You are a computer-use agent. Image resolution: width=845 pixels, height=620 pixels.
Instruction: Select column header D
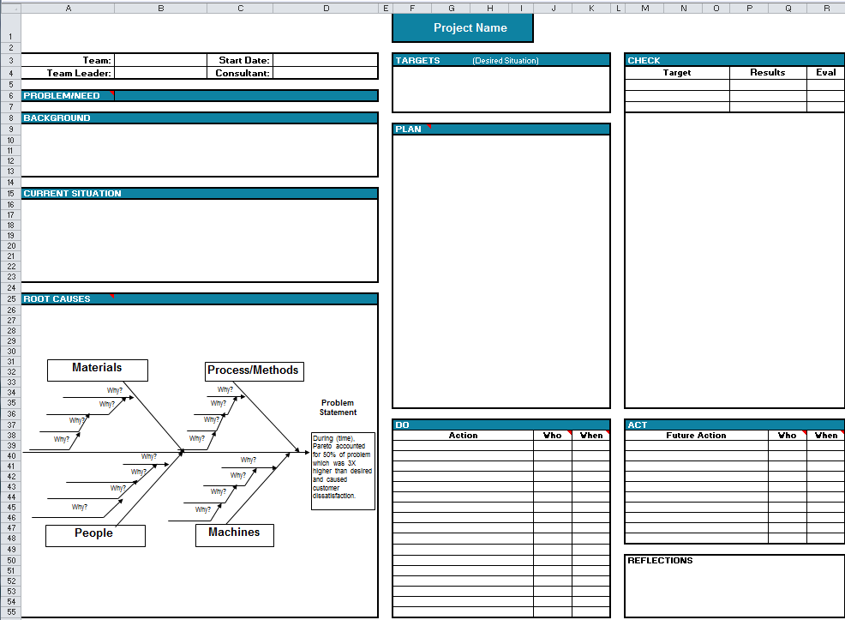tap(326, 8)
